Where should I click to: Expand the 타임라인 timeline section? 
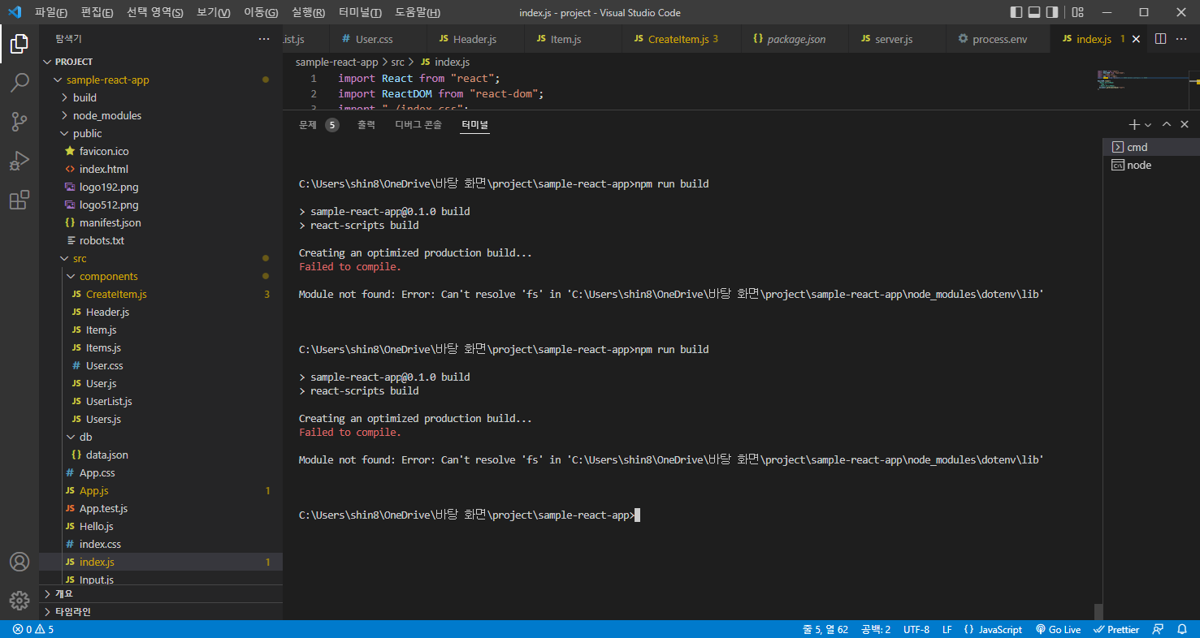[161, 611]
